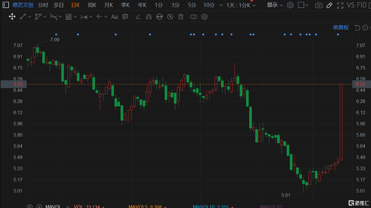Switch to the 分时 tab
This screenshot has height=208, width=371.
click(43, 5)
